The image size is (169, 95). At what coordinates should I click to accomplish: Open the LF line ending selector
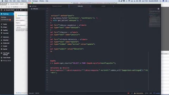tap(132, 93)
